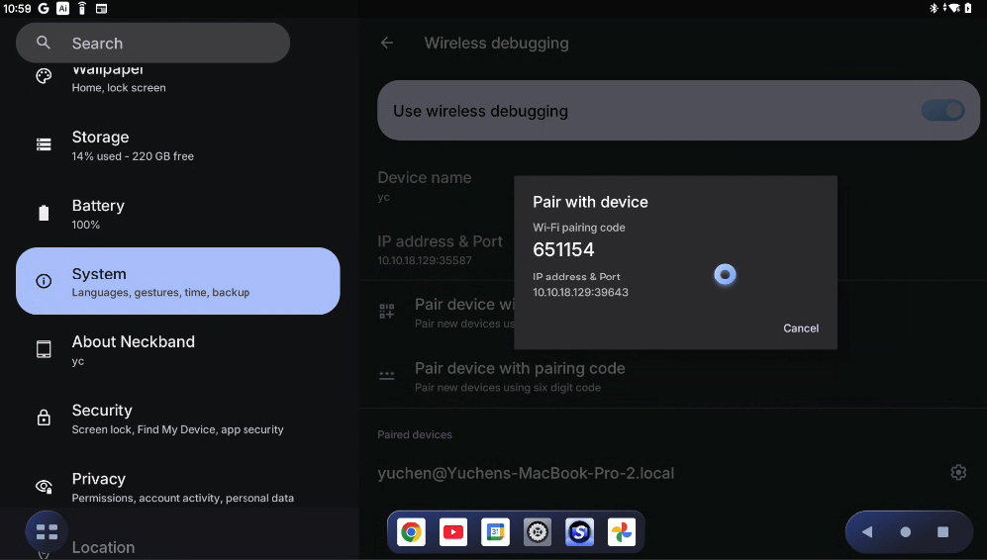The width and height of the screenshot is (987, 560).
Task: Select the System settings entry
Action: (178, 281)
